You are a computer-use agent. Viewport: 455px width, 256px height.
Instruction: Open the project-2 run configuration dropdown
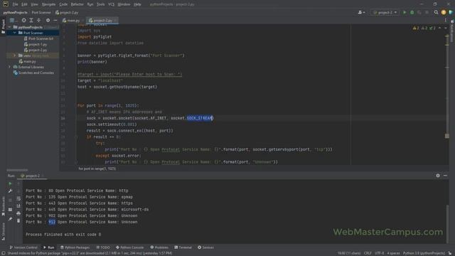pos(385,13)
